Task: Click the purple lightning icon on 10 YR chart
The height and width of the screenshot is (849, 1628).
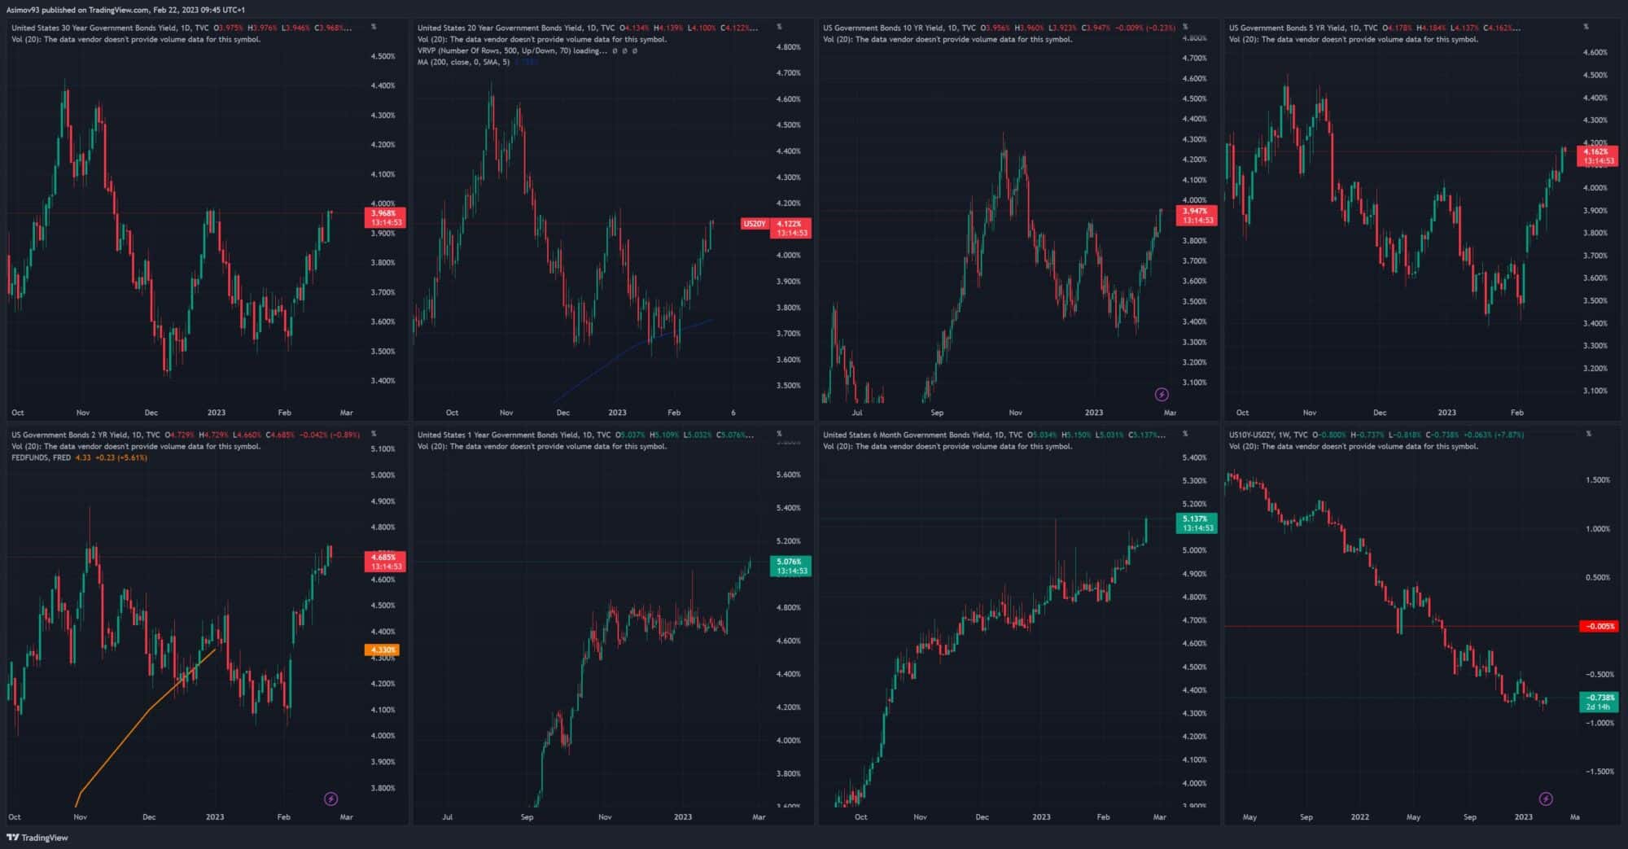Action: [1162, 395]
